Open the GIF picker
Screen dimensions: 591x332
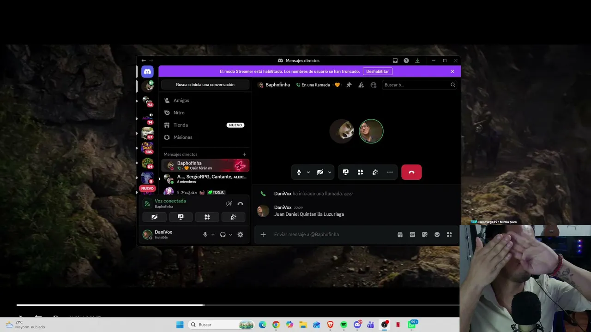tap(412, 235)
